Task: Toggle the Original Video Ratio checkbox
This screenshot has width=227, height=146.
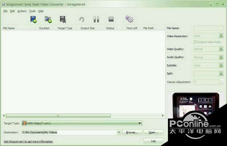Action: (195, 42)
